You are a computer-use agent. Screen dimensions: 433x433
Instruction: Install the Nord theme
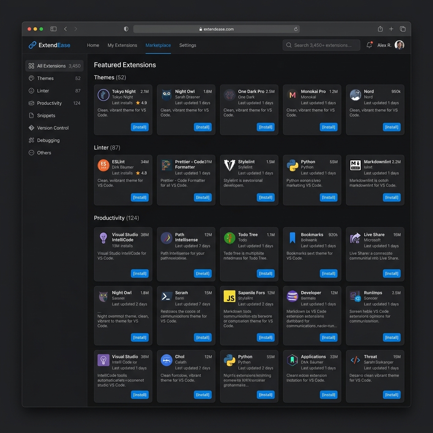[x=391, y=127]
